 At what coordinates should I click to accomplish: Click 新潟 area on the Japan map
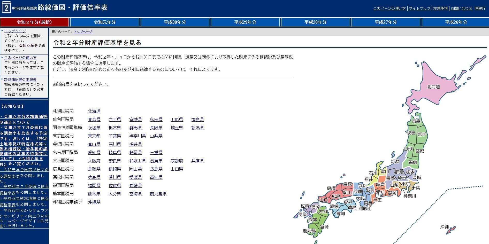point(395,161)
